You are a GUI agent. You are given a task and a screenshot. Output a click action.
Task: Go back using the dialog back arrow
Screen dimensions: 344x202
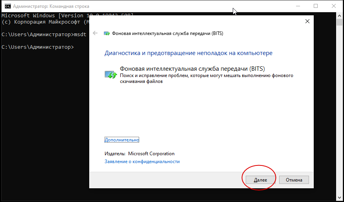(95, 33)
